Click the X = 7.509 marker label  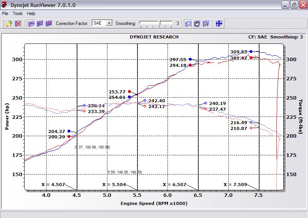(x=235, y=185)
